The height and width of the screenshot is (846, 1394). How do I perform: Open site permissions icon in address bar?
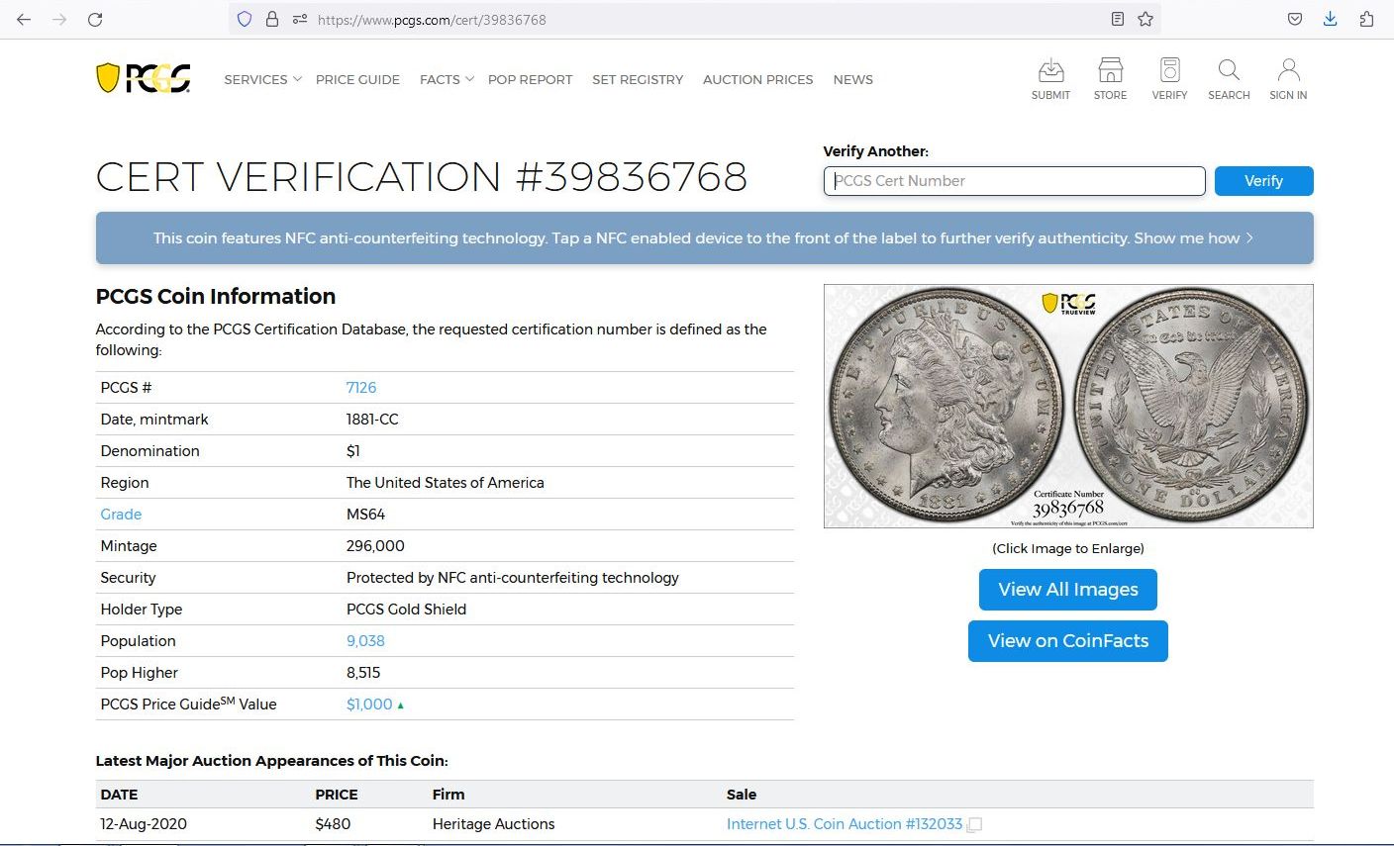(300, 20)
